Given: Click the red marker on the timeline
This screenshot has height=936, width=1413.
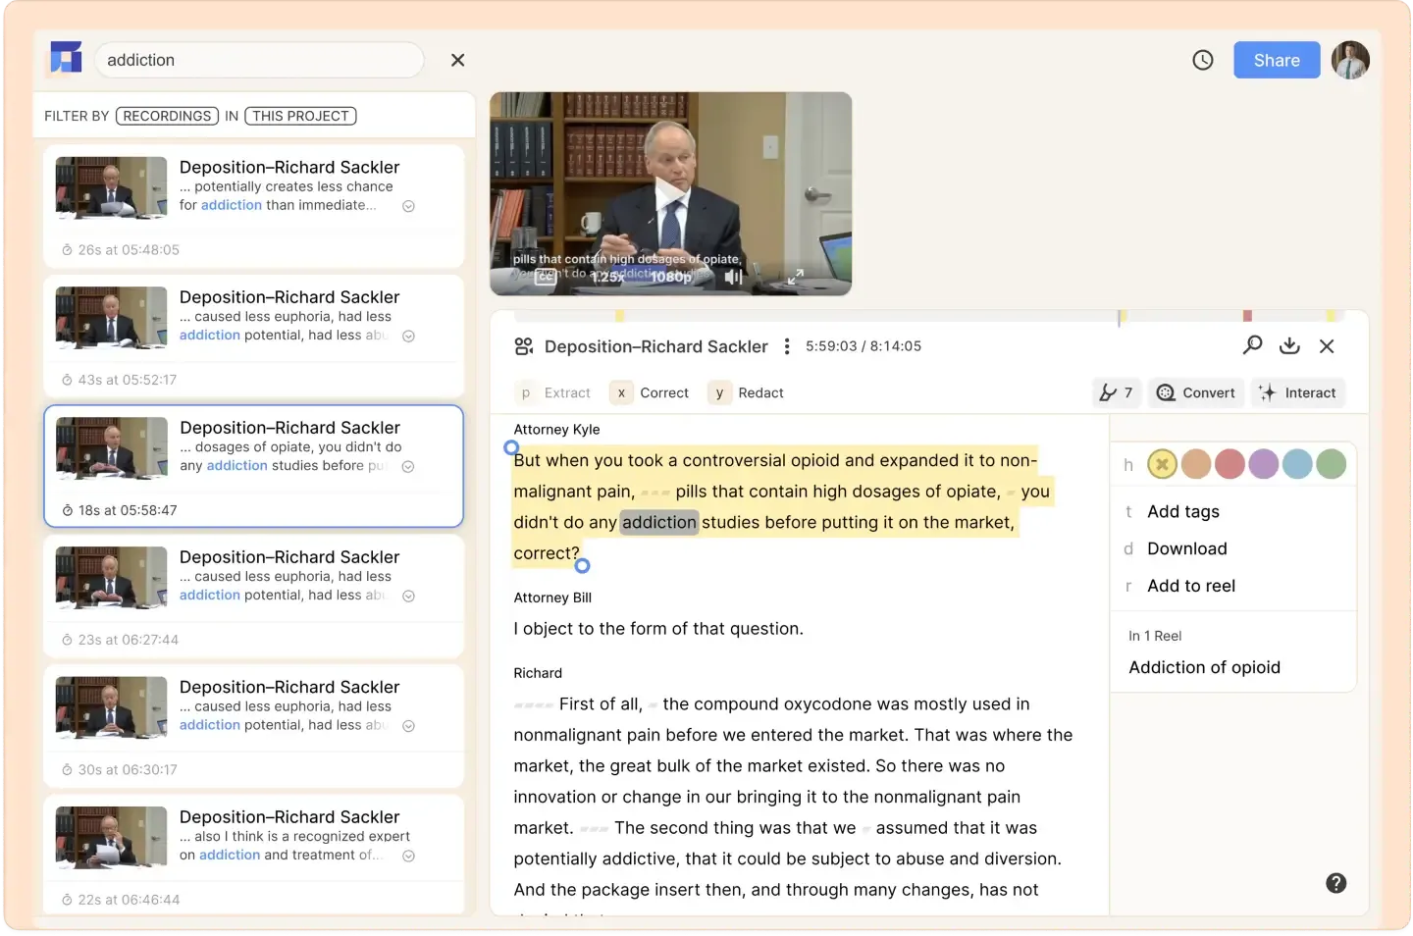Looking at the screenshot, I should [x=1247, y=316].
